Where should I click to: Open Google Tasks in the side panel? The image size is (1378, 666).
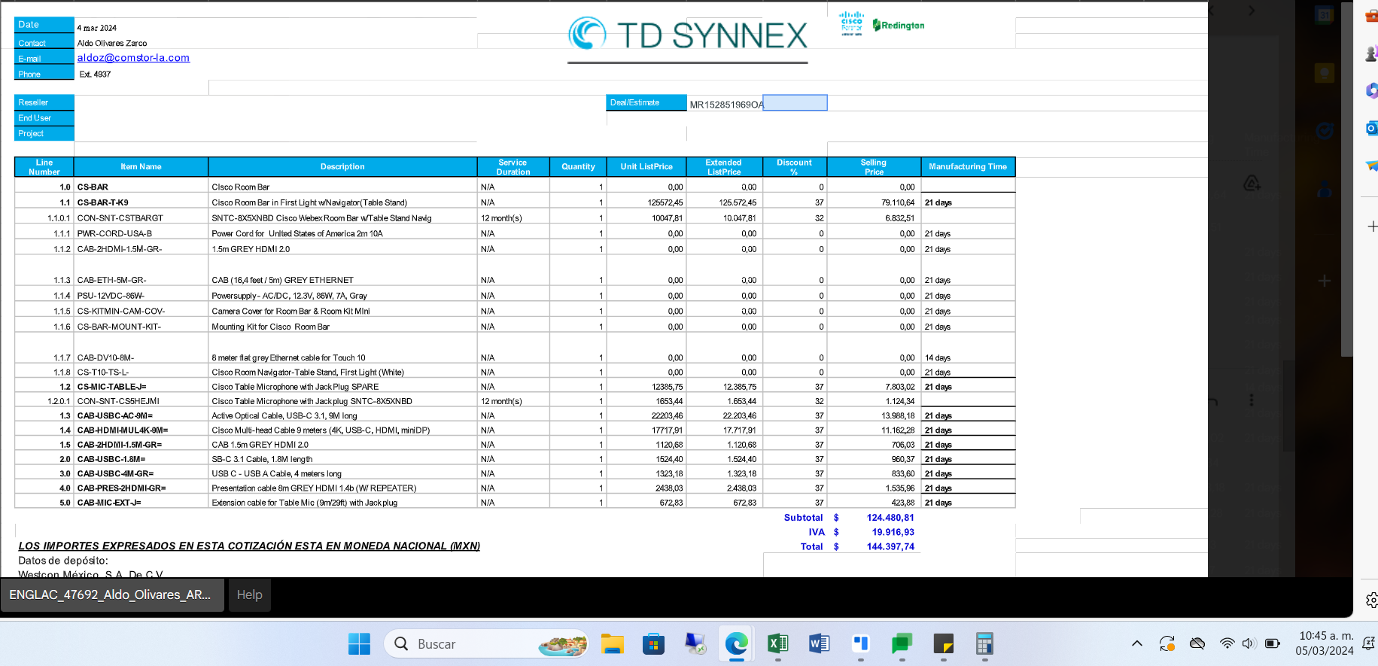coord(1325,131)
